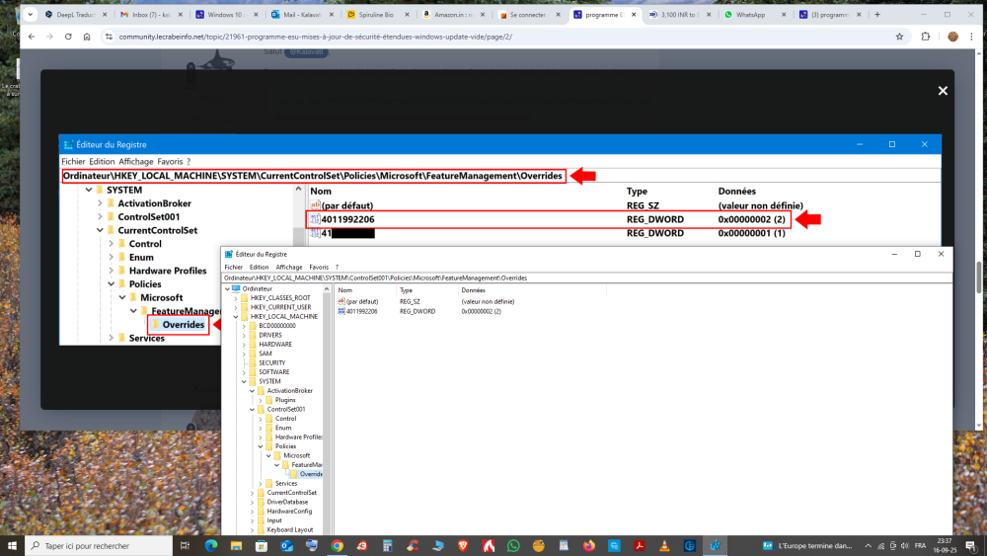
Task: Click the Chrome address bar URL
Action: (x=316, y=37)
